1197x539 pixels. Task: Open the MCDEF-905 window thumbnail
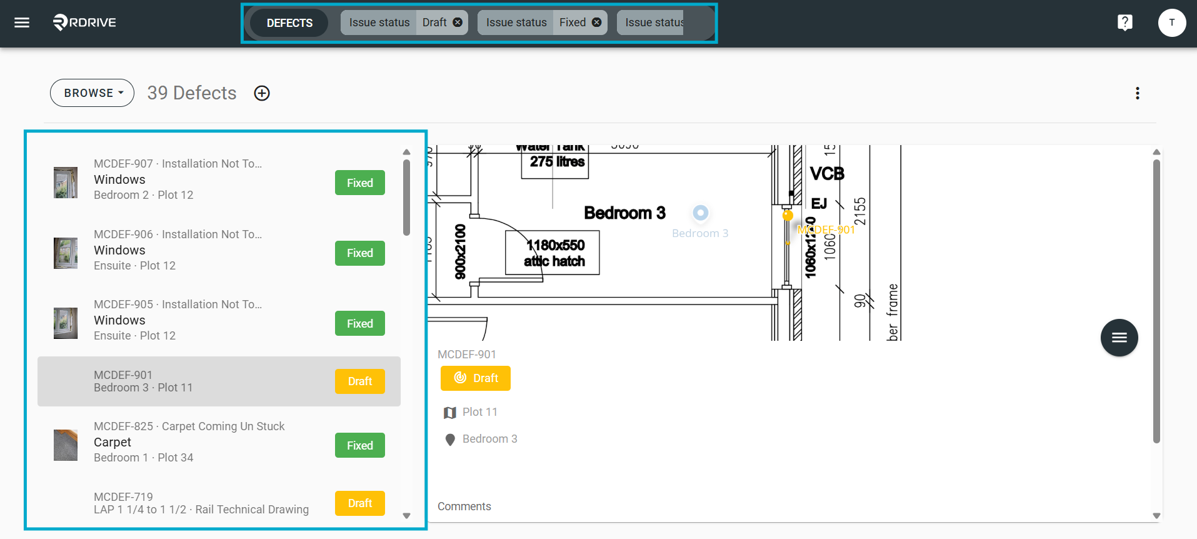tap(66, 323)
